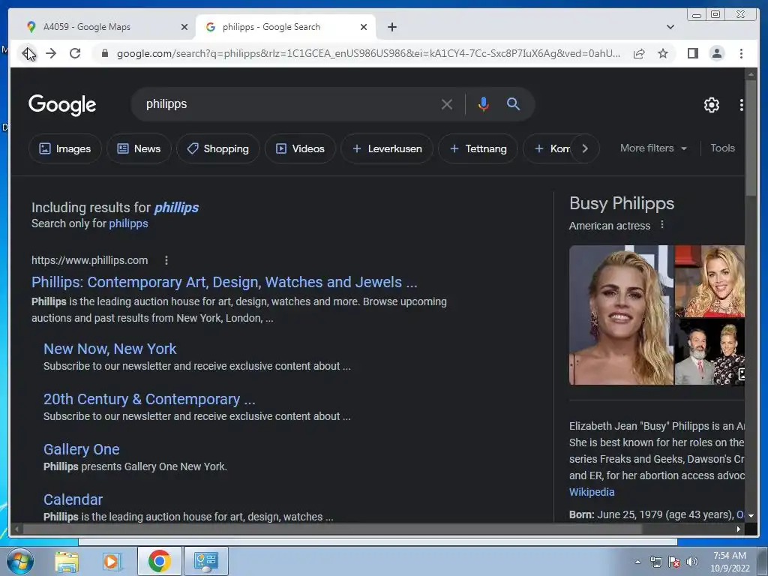This screenshot has width=768, height=576.
Task: Close the A4059 Google Maps tab
Action: point(184,27)
